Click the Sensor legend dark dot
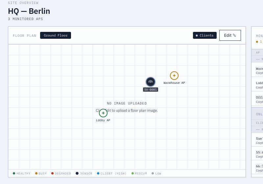 [x=77, y=173]
